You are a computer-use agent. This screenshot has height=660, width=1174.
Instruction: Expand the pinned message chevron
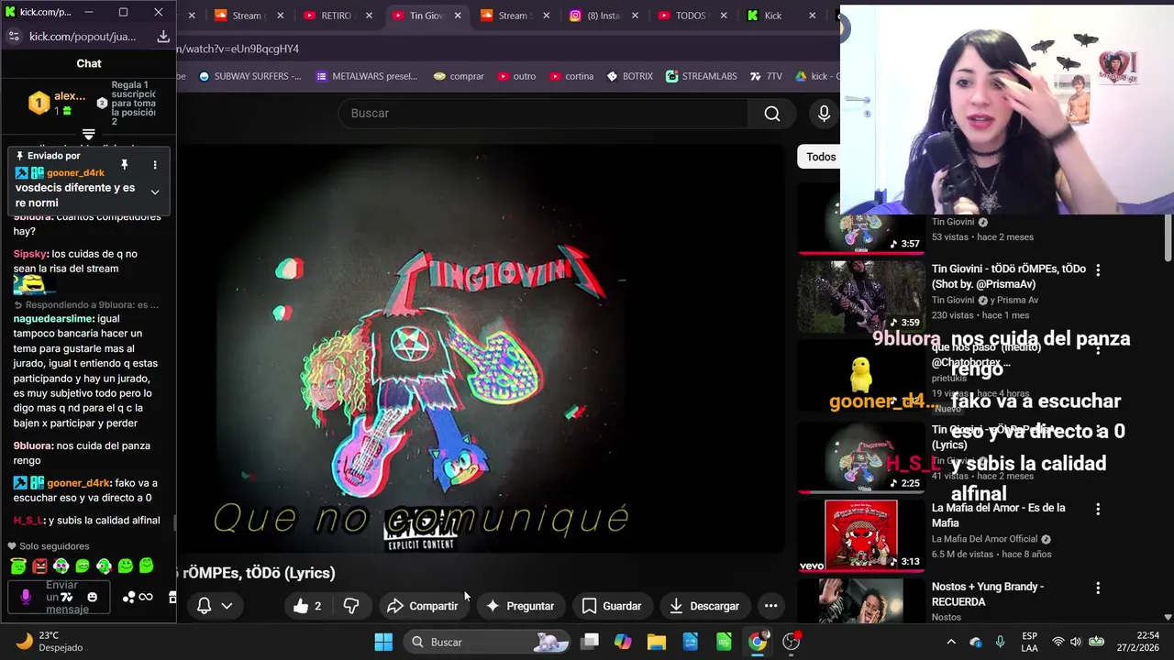[155, 192]
